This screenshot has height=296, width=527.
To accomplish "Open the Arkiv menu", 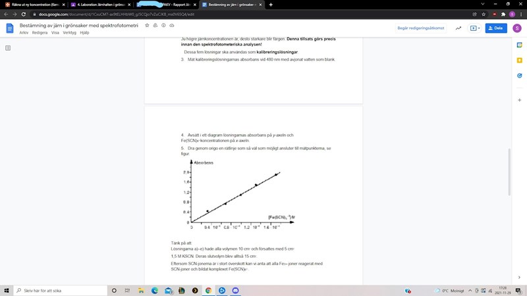I will (24, 32).
